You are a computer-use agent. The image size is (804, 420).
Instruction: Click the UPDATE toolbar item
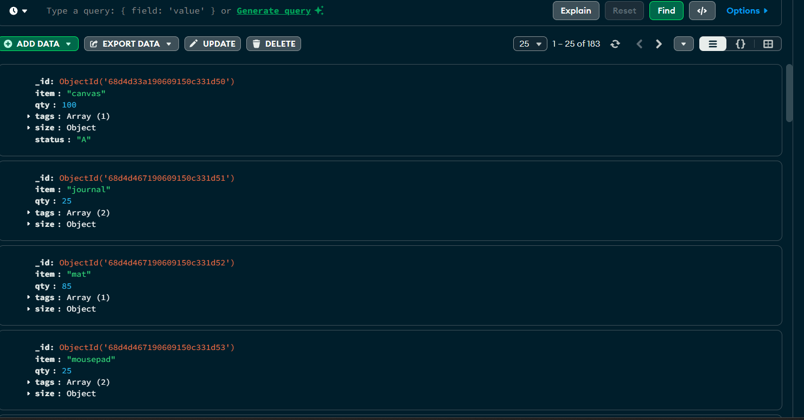pyautogui.click(x=212, y=43)
